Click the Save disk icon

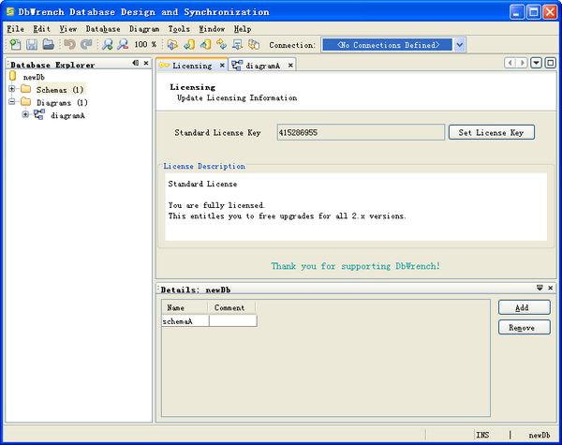pyautogui.click(x=32, y=44)
